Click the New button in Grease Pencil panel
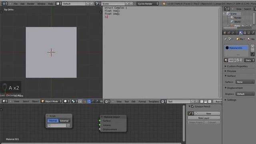This screenshot has height=144, width=256. tap(208, 114)
